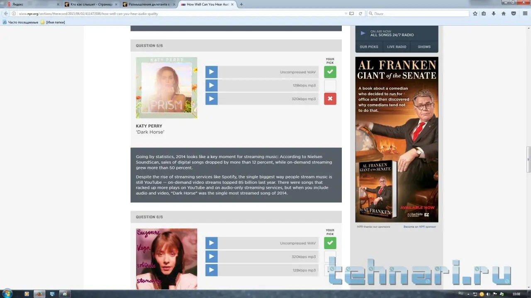Select the green checkmark pick for Katy Perry WAV
This screenshot has width=531, height=298.
[330, 72]
